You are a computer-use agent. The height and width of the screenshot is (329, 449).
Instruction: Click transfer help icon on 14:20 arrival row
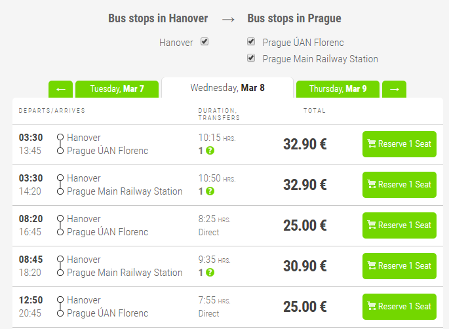click(x=210, y=191)
